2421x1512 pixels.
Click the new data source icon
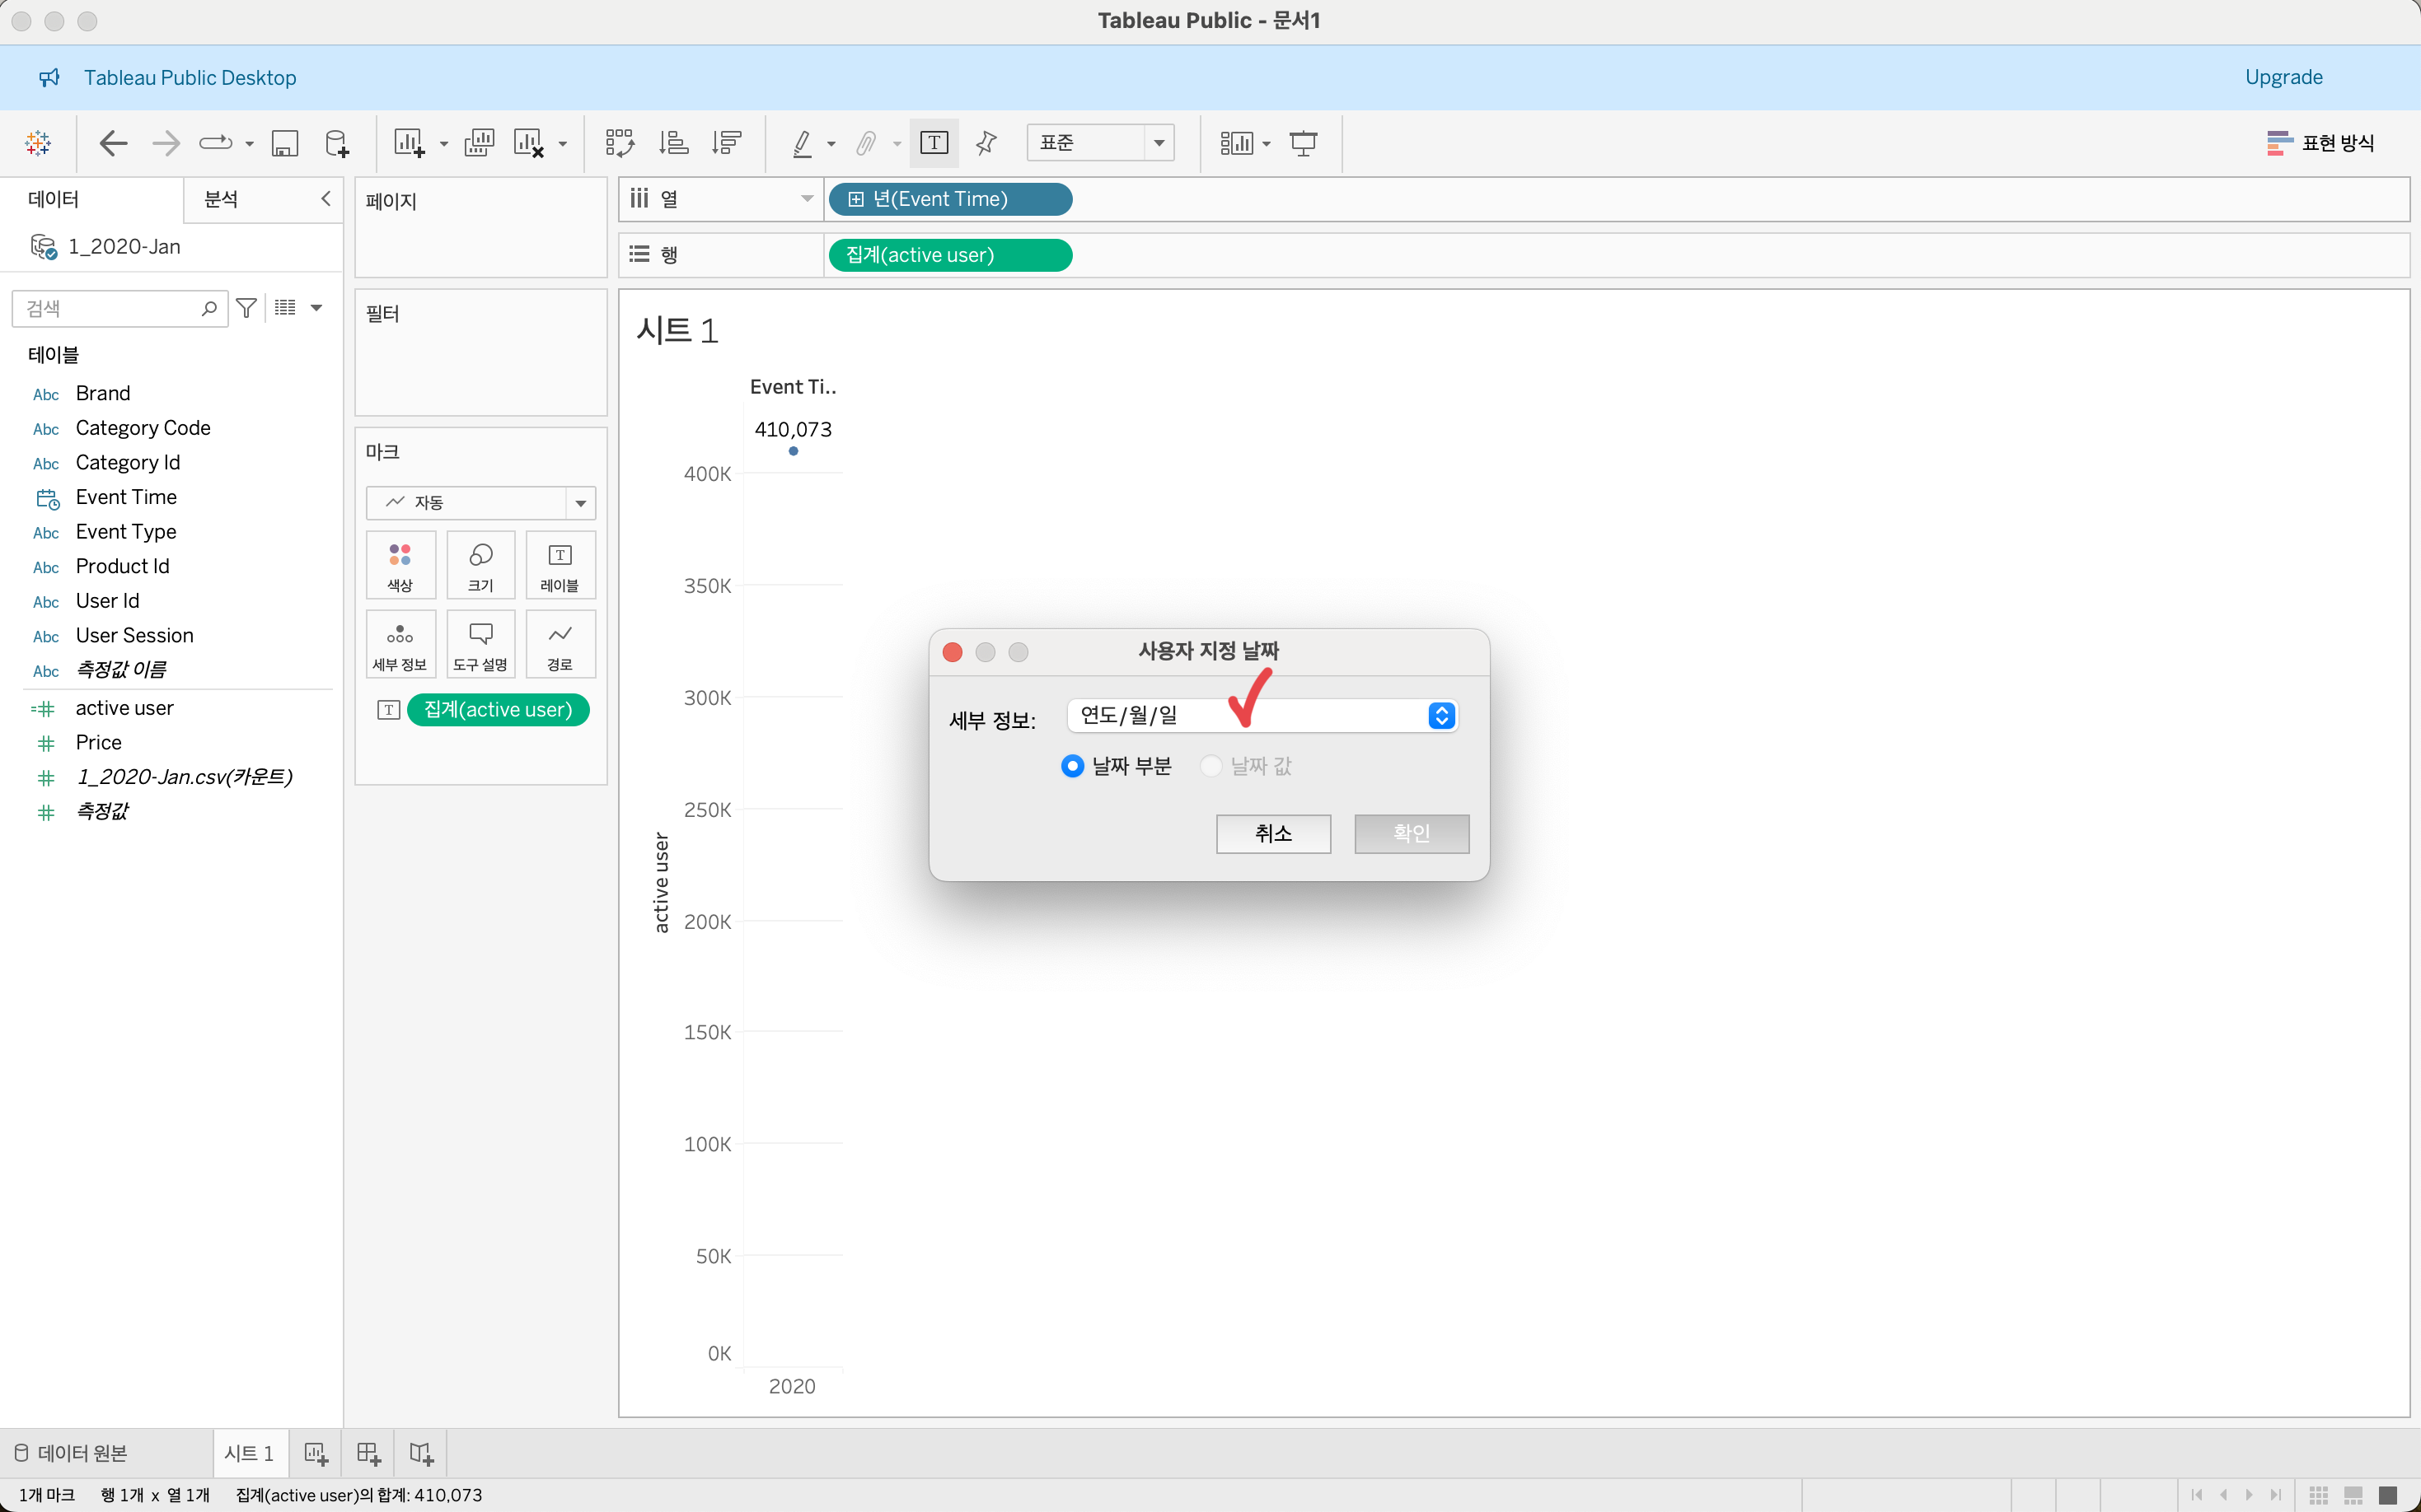pyautogui.click(x=337, y=143)
